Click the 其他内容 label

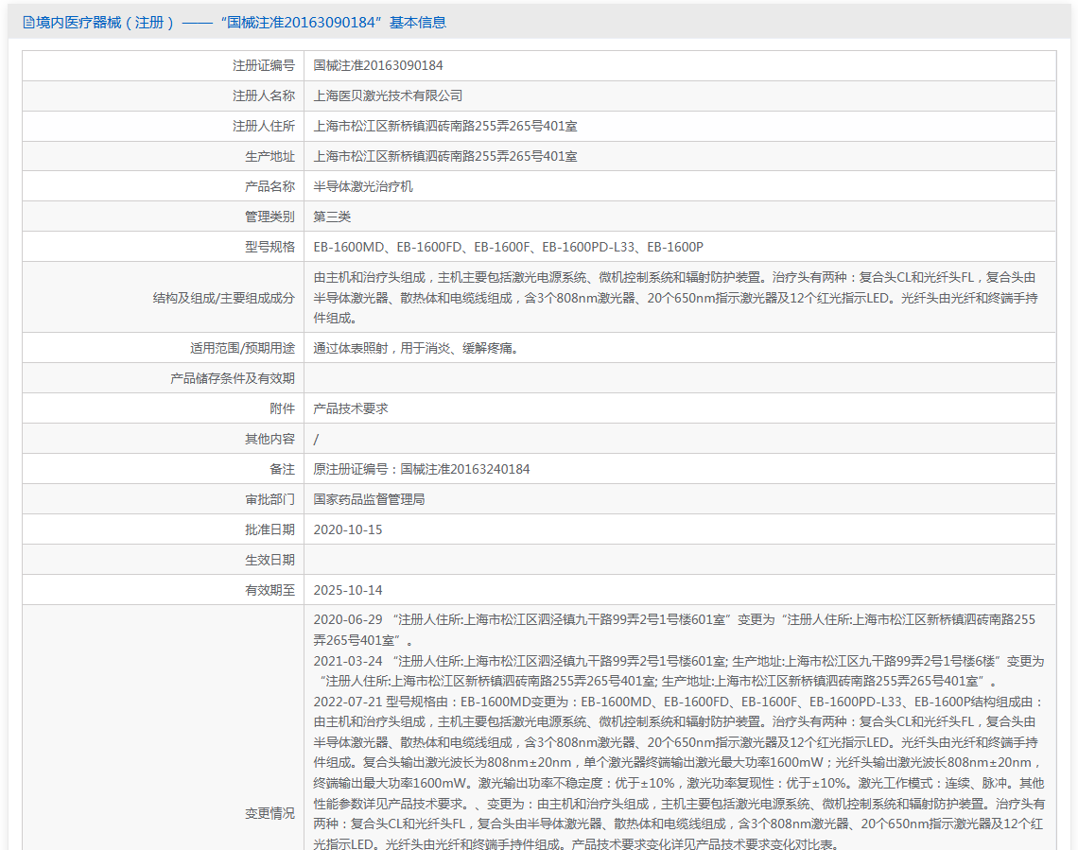269,439
